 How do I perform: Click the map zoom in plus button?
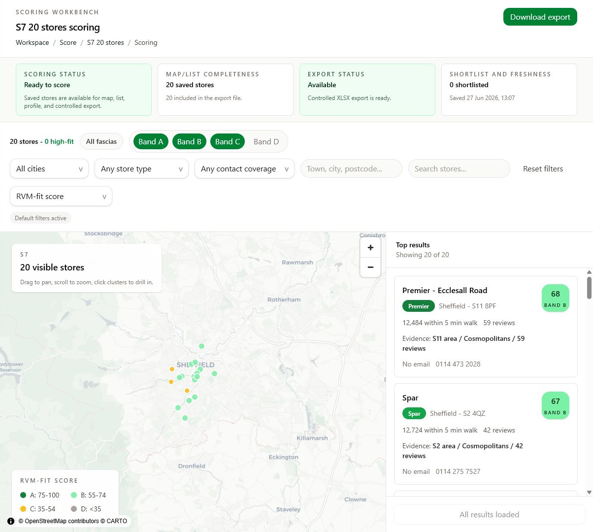click(x=370, y=248)
